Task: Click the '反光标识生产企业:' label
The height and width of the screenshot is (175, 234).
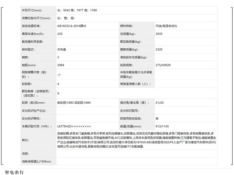Action: pyautogui.click(x=34, y=110)
